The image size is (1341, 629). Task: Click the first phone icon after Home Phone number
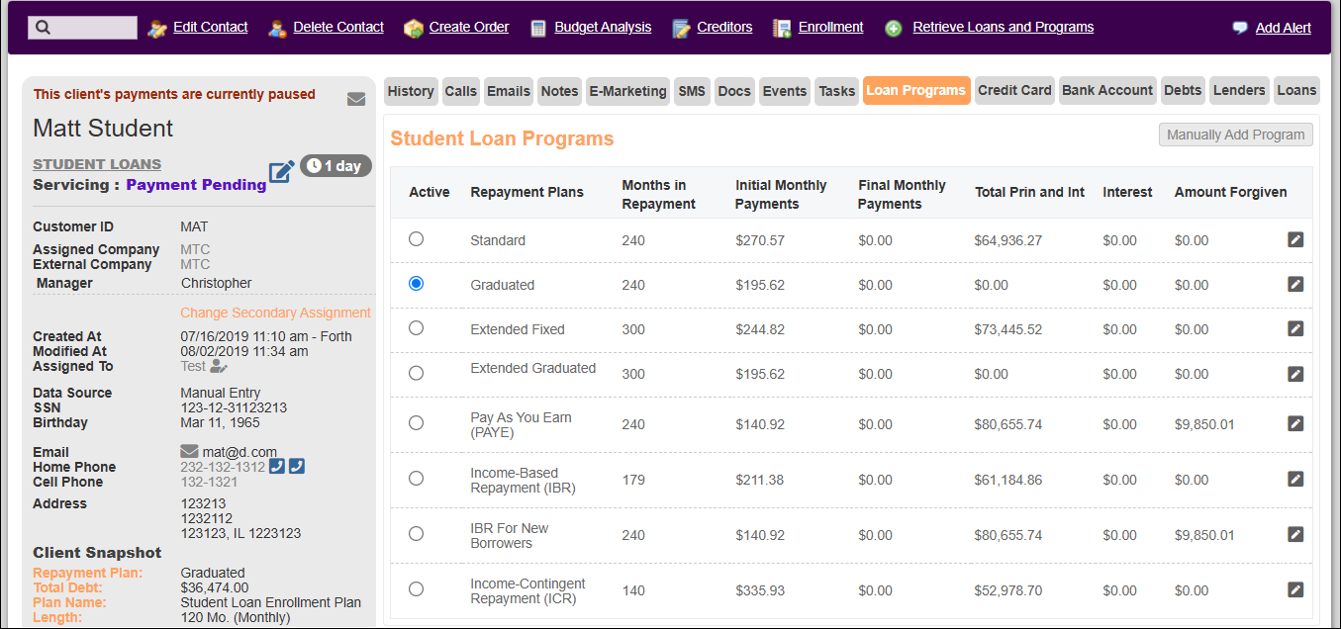pyautogui.click(x=277, y=466)
